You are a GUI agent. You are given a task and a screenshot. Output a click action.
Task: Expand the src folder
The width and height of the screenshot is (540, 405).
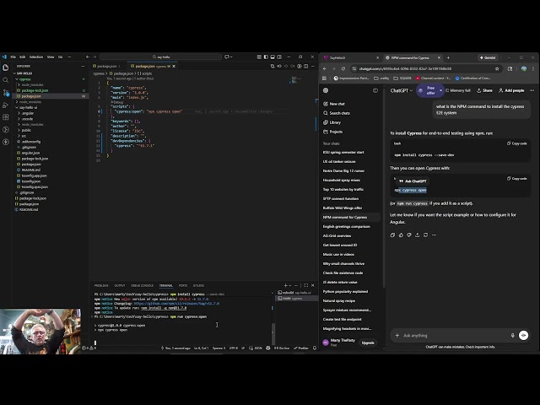[x=24, y=136]
